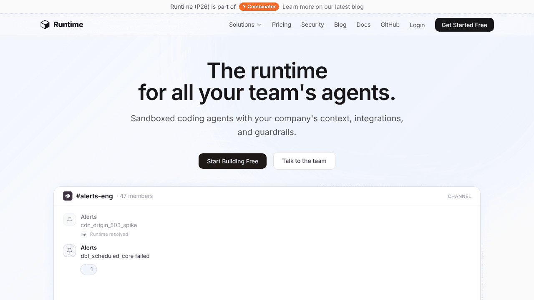Click the "Runtime resolved" status text

[109, 234]
